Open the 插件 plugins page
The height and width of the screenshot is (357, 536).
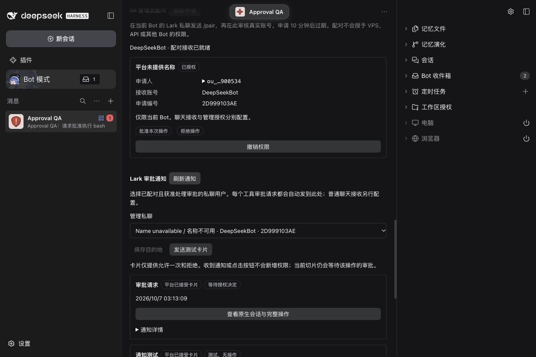[20, 60]
